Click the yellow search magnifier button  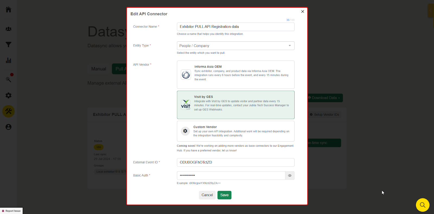pos(423,205)
